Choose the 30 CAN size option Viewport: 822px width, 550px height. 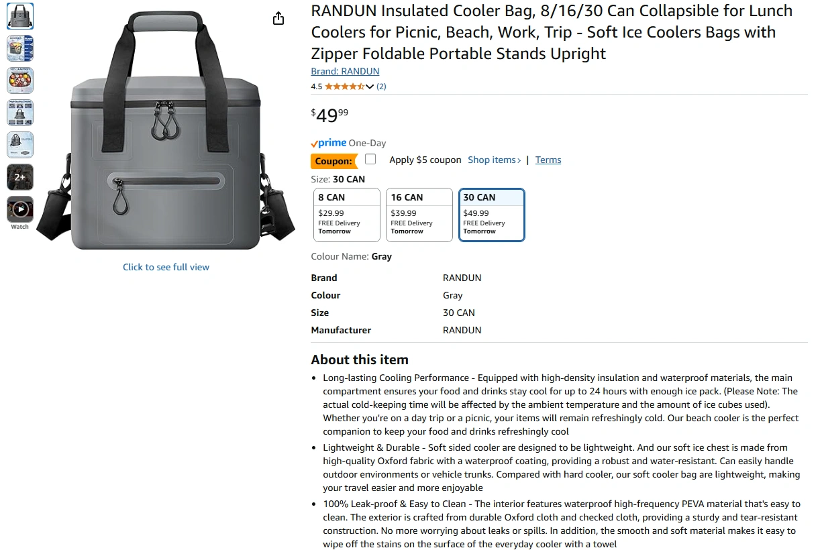(492, 215)
